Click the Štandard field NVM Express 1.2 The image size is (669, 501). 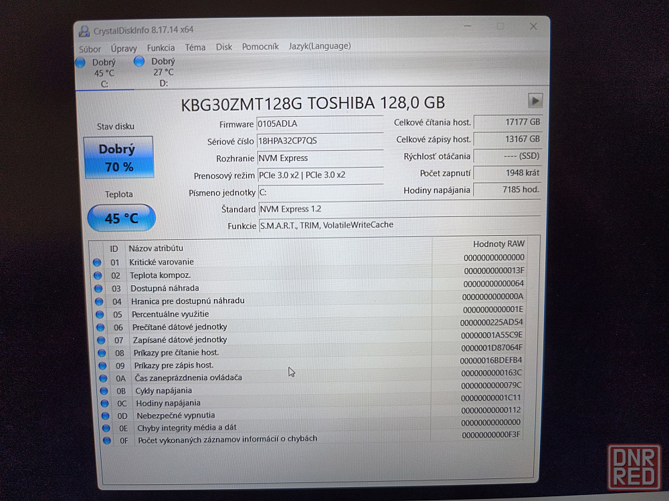tap(399, 208)
